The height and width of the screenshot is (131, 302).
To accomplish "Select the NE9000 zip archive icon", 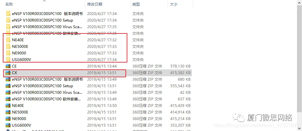I will (8, 119).
